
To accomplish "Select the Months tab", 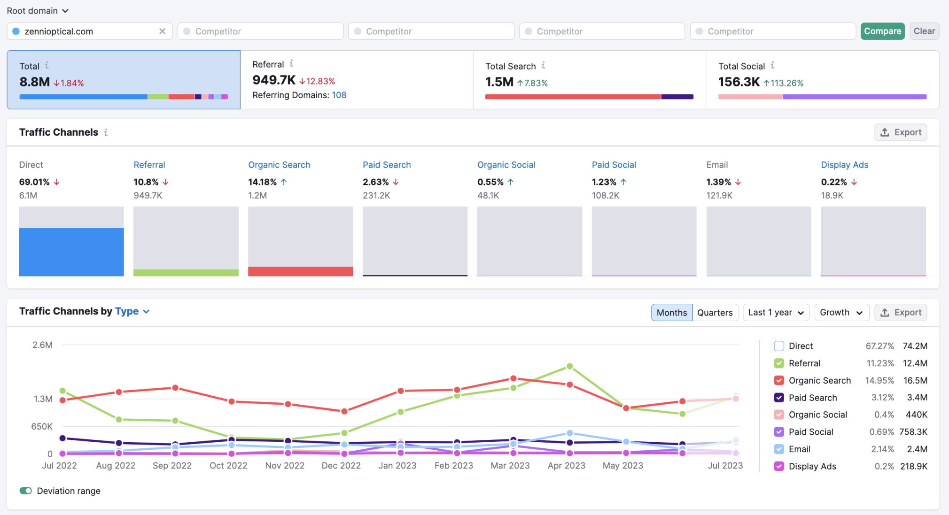I will 671,311.
